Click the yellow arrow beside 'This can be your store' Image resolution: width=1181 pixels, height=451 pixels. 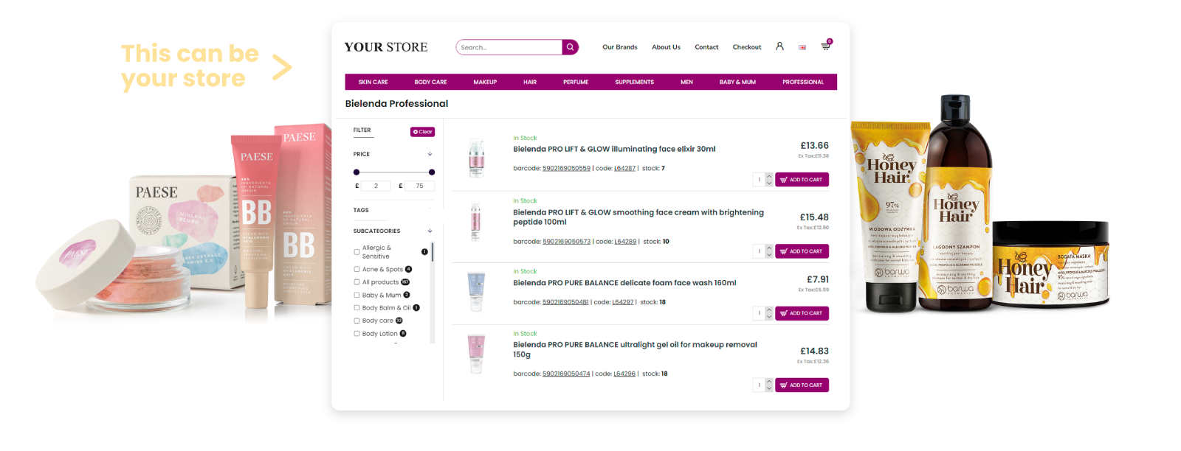[x=282, y=67]
